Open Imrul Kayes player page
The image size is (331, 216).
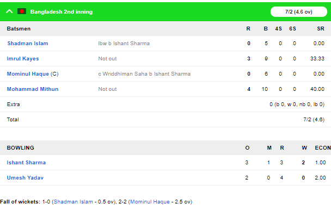click(x=23, y=59)
